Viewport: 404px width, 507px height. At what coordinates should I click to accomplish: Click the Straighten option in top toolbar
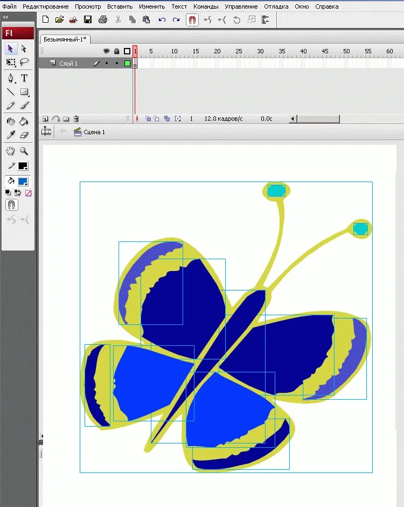tap(222, 20)
